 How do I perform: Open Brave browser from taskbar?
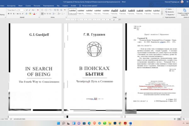coord(94,123)
